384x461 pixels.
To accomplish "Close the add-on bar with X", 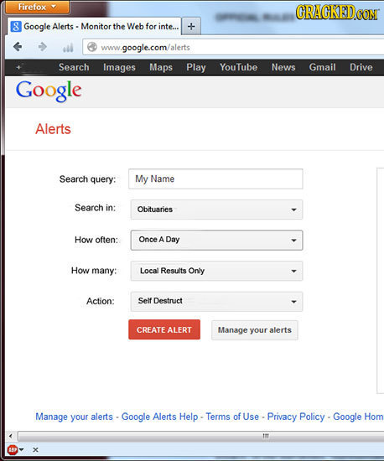I will click(35, 450).
